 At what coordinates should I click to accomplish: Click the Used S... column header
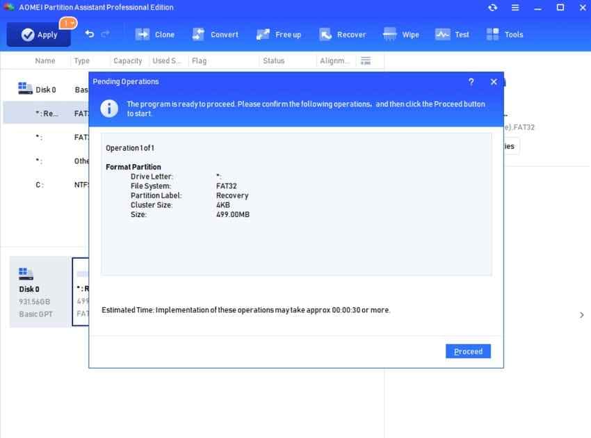167,60
